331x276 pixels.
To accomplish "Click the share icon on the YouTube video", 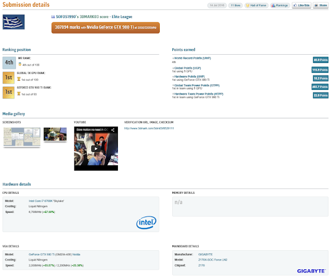I will click(x=113, y=130).
